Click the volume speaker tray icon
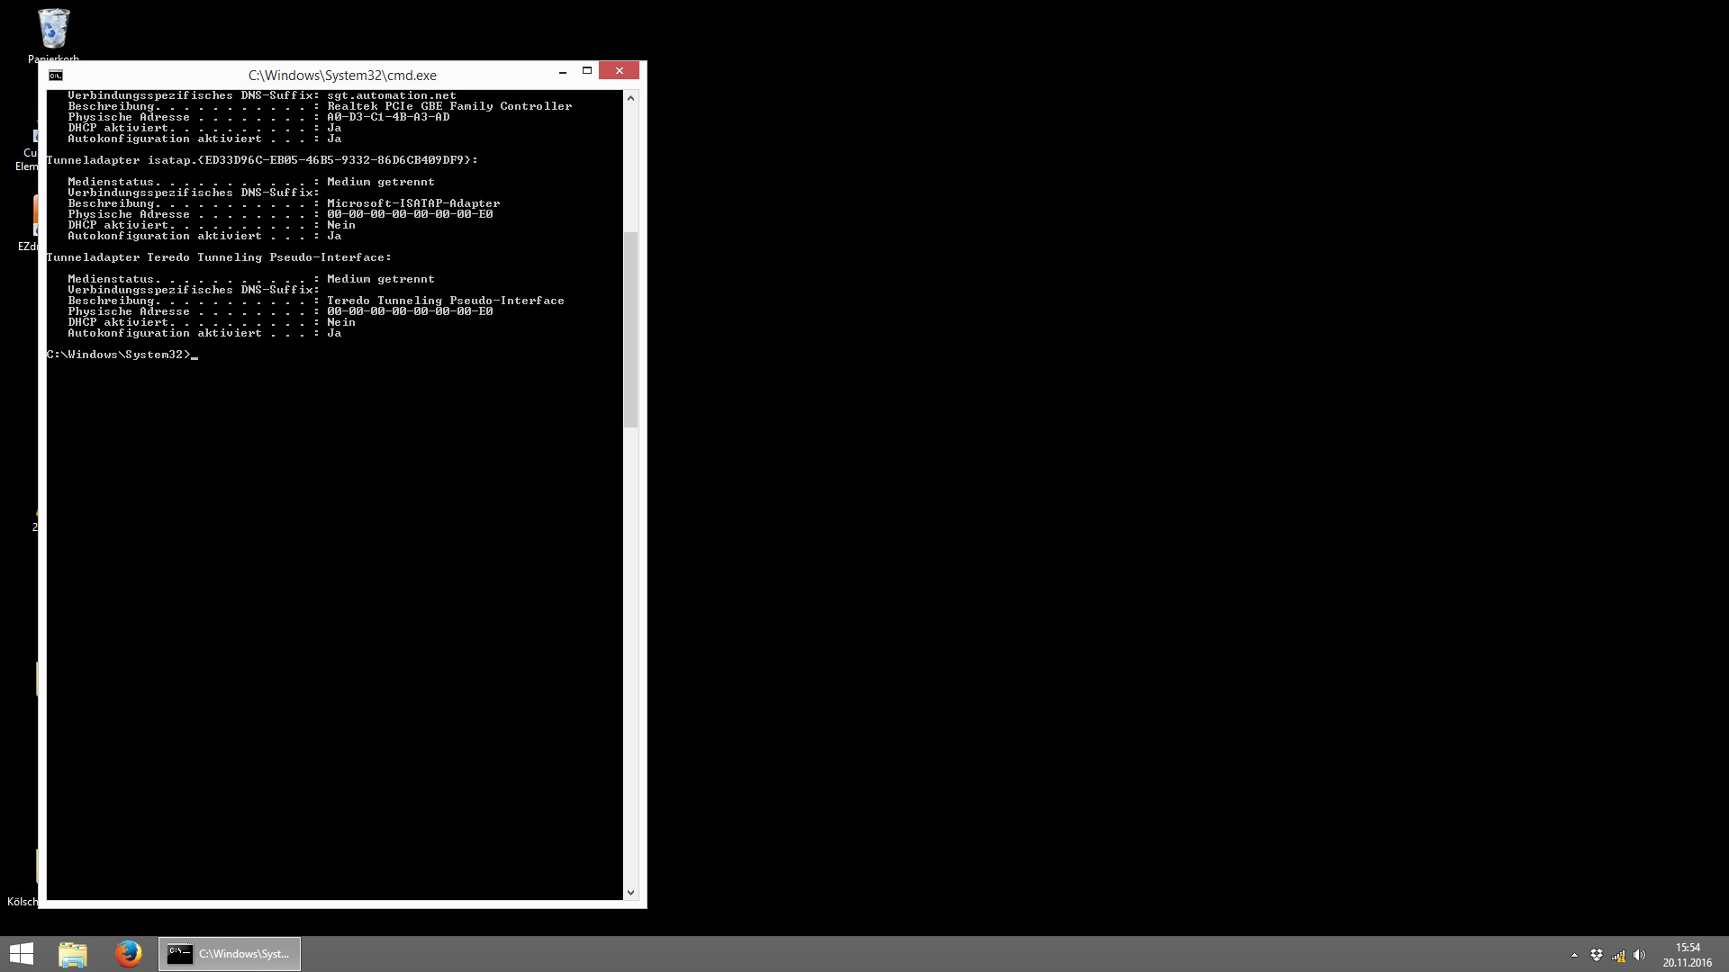Viewport: 1729px width, 972px height. 1639,955
